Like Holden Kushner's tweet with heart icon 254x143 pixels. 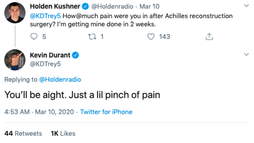[x=151, y=36]
